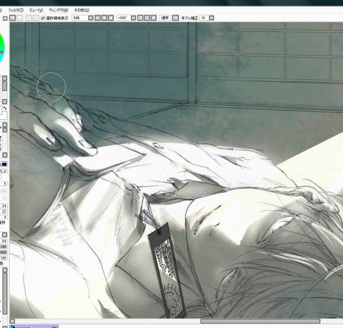Toggle the 選択領域表示 checkbox
Viewport: 343px width, 328px height.
[43, 18]
